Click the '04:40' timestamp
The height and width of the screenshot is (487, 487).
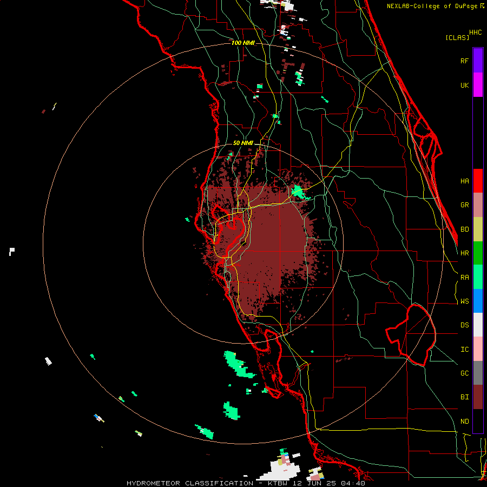pos(352,483)
